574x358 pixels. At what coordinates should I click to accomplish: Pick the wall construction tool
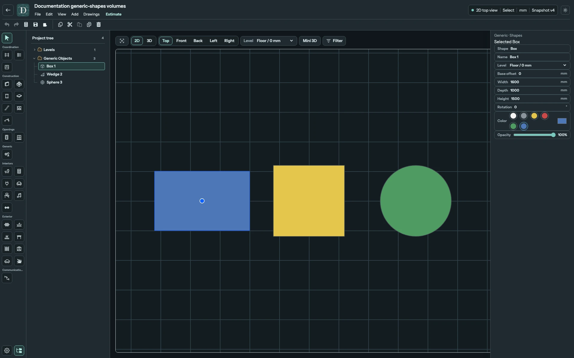click(7, 84)
